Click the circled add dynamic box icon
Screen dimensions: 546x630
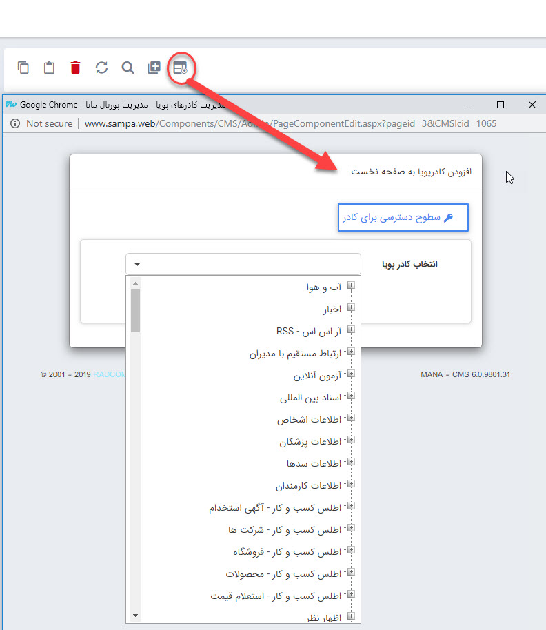pos(180,68)
